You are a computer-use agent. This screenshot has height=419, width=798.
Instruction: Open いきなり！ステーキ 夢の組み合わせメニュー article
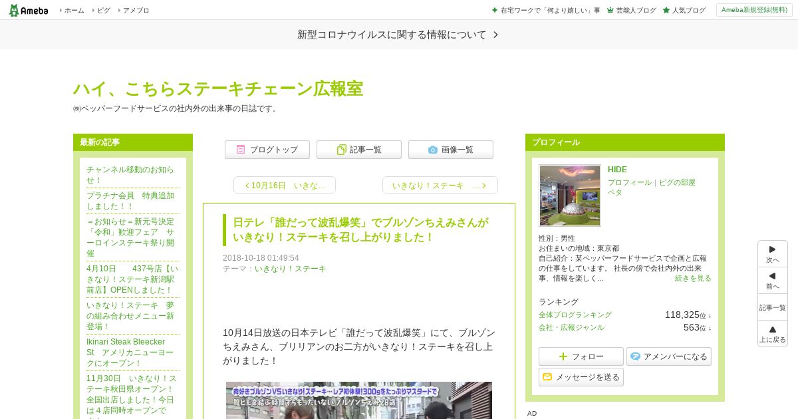point(130,316)
